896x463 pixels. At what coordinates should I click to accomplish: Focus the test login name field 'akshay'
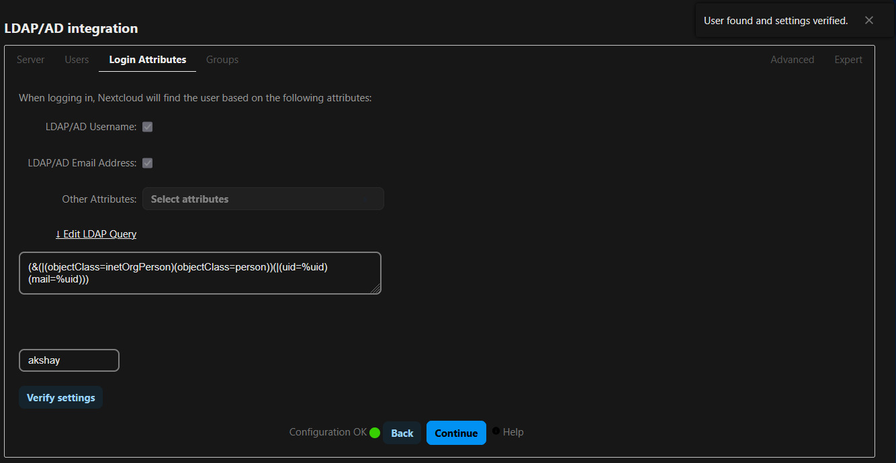click(x=69, y=360)
